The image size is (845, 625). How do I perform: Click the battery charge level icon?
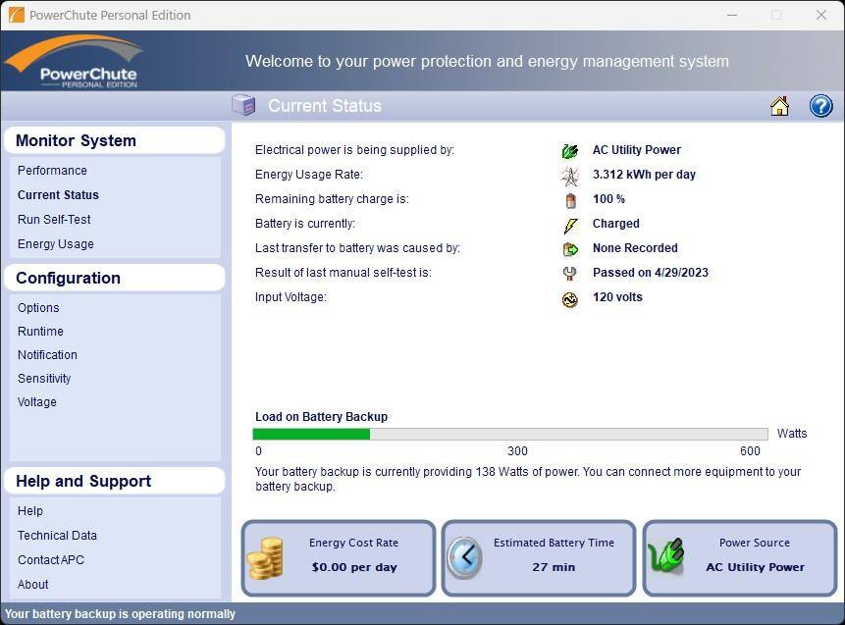tap(570, 199)
